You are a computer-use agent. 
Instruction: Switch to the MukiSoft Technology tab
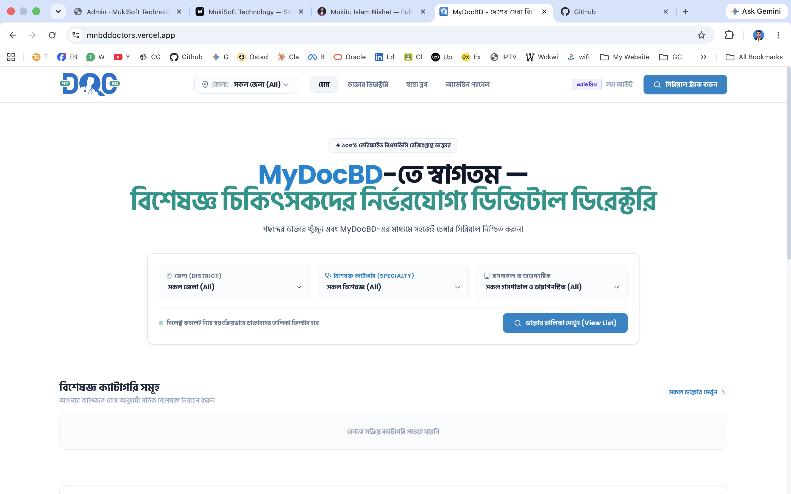[x=249, y=12]
